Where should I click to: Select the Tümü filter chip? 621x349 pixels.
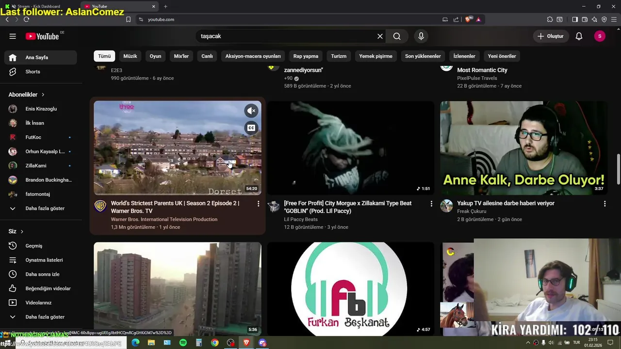pos(104,56)
